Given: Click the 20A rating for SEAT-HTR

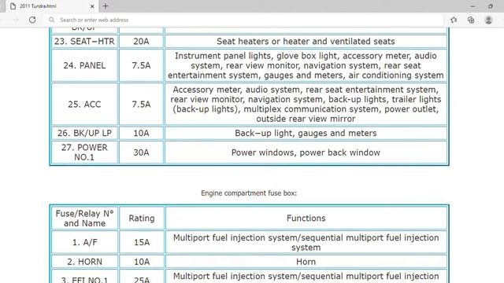Looking at the screenshot, I should point(142,42).
